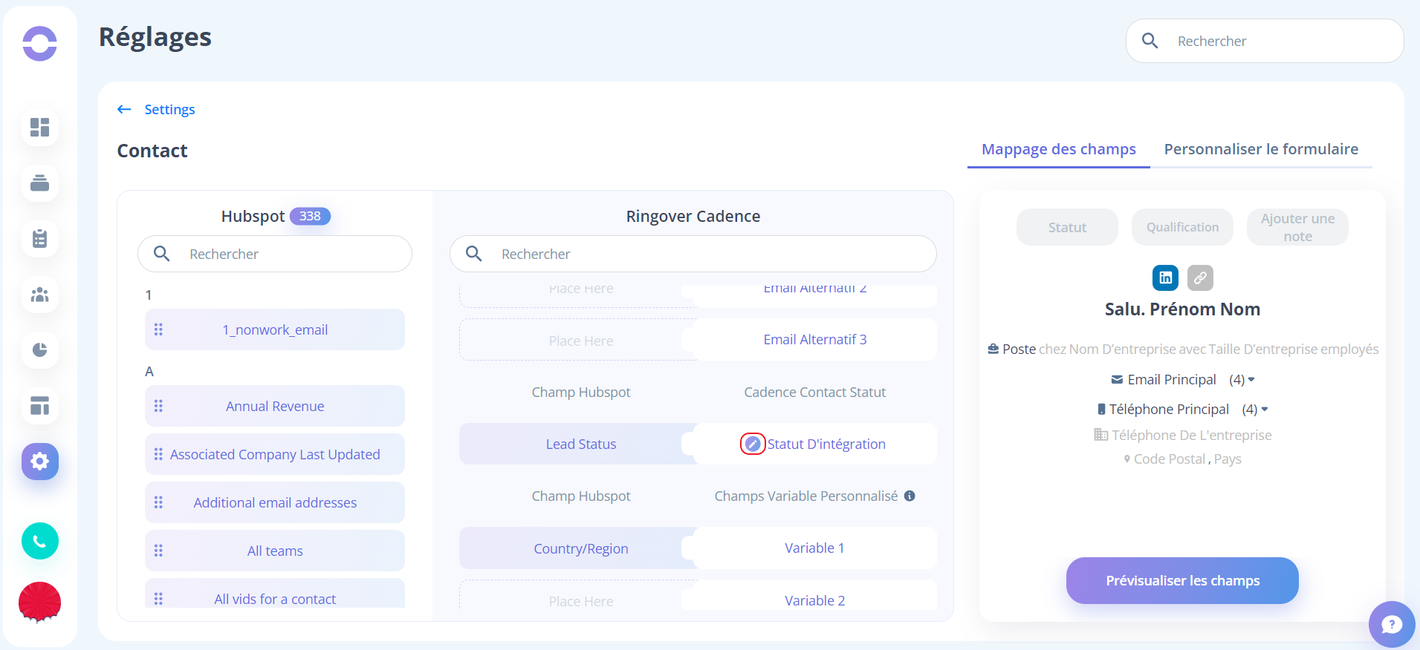Select Associated Company Last Updated field
This screenshot has width=1420, height=650.
pyautogui.click(x=275, y=454)
